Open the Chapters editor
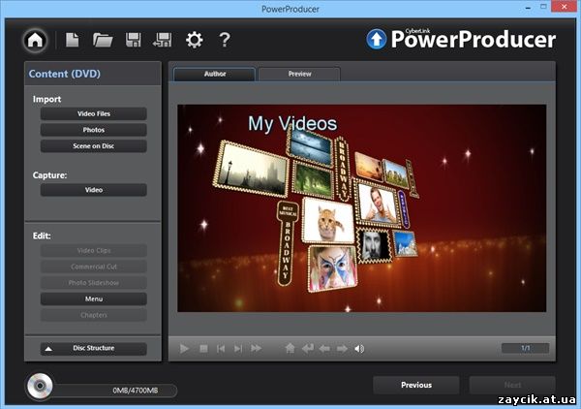 tap(93, 315)
